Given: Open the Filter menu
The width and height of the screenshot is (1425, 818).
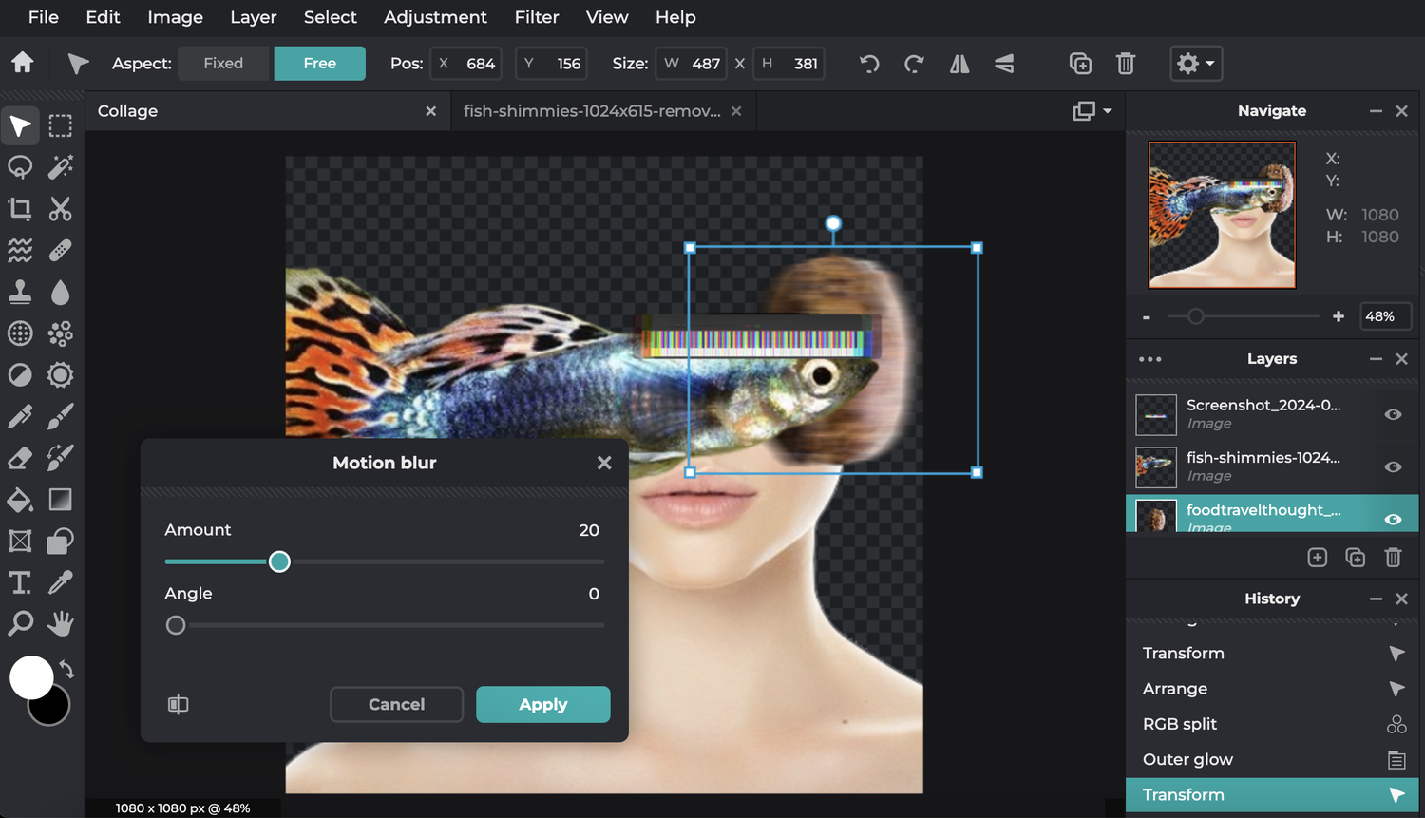Looking at the screenshot, I should click(x=536, y=17).
